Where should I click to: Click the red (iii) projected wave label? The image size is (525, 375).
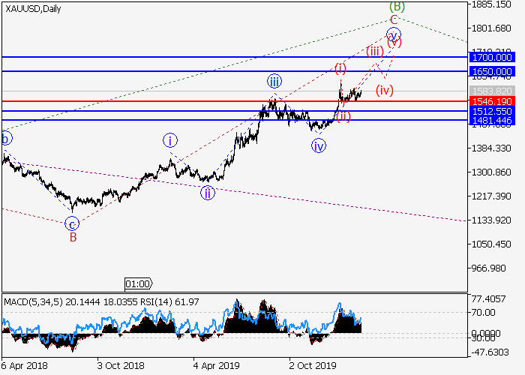tap(375, 51)
